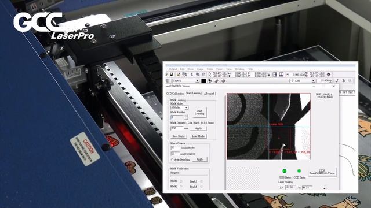Open the Edit menu
The width and height of the screenshot is (371, 208).
[182, 69]
